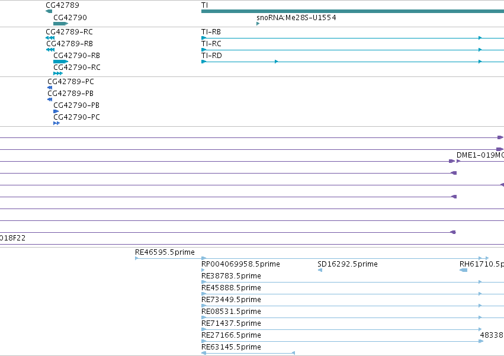Select the SD16292.5prime arrow glyph
The image size is (504, 356).
click(x=320, y=271)
